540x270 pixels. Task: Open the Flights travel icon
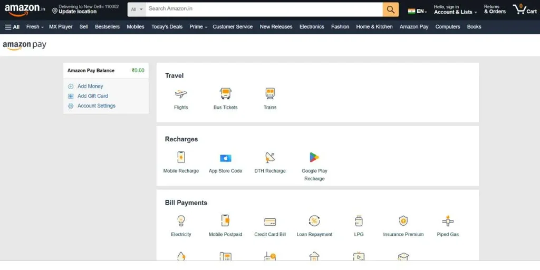coord(181,94)
